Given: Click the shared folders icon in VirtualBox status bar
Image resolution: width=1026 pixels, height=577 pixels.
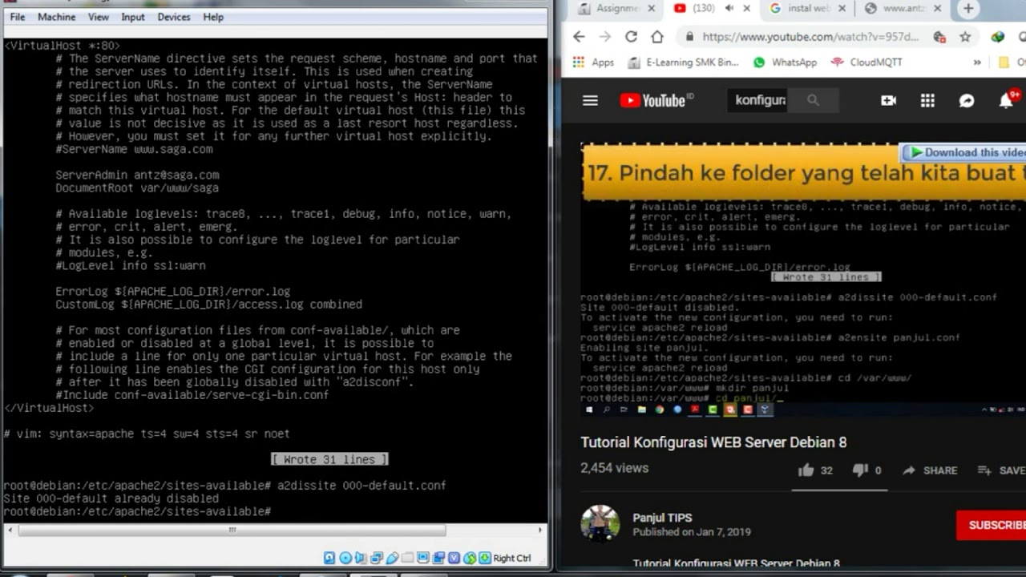Looking at the screenshot, I should coord(407,558).
